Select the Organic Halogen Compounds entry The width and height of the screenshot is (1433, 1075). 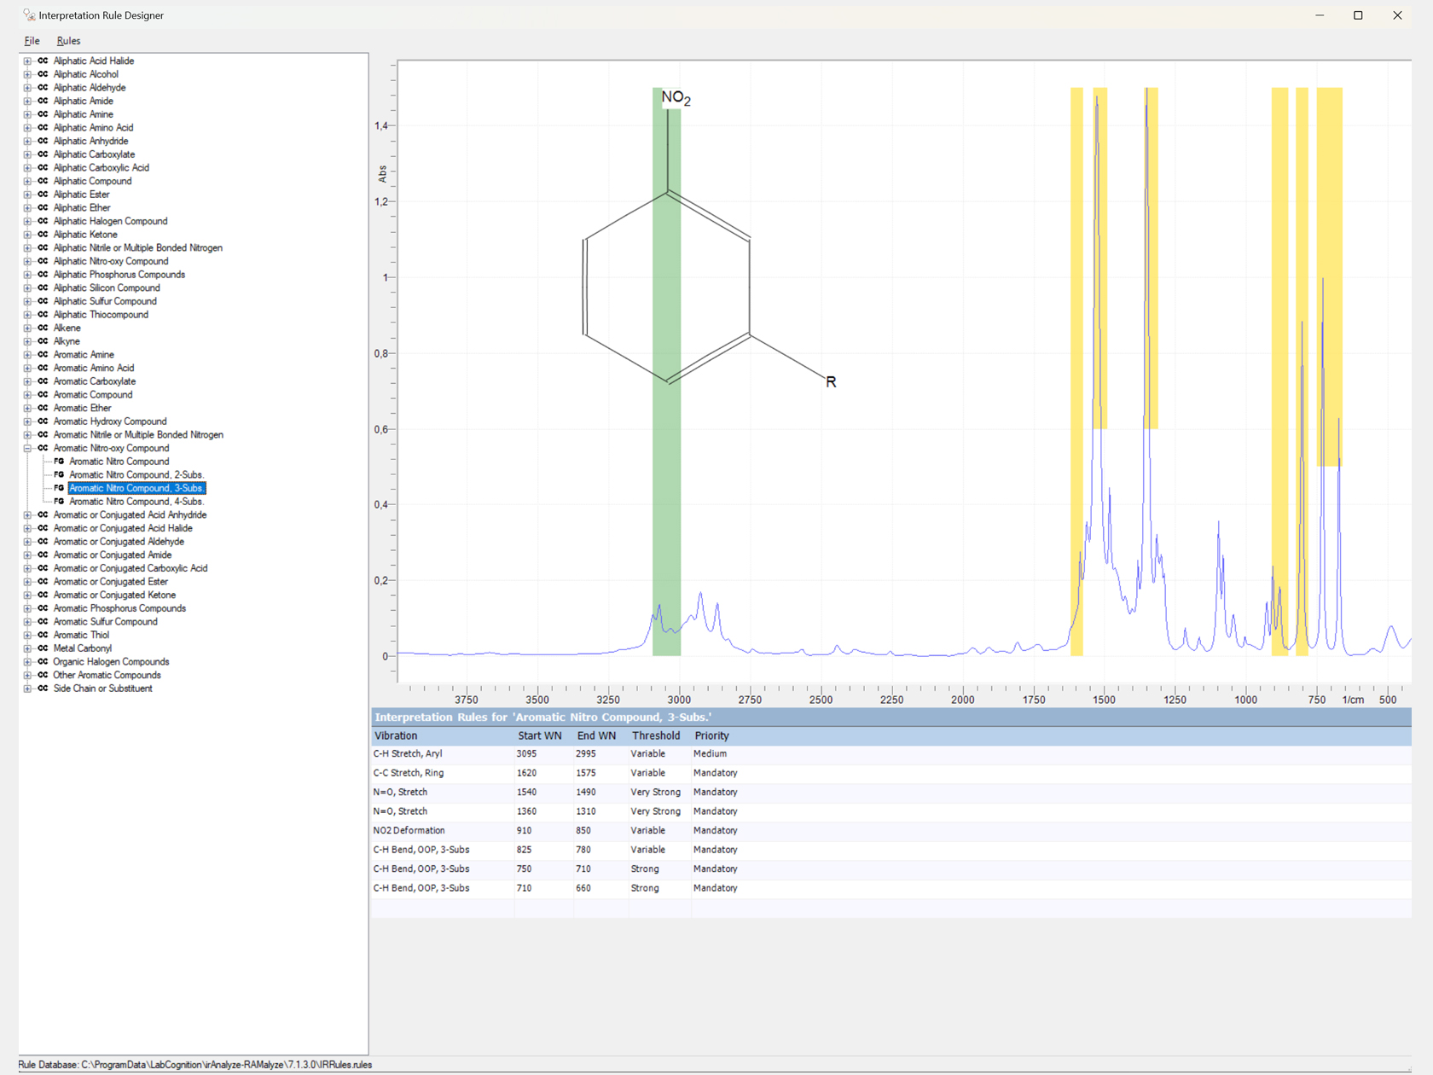pos(111,662)
